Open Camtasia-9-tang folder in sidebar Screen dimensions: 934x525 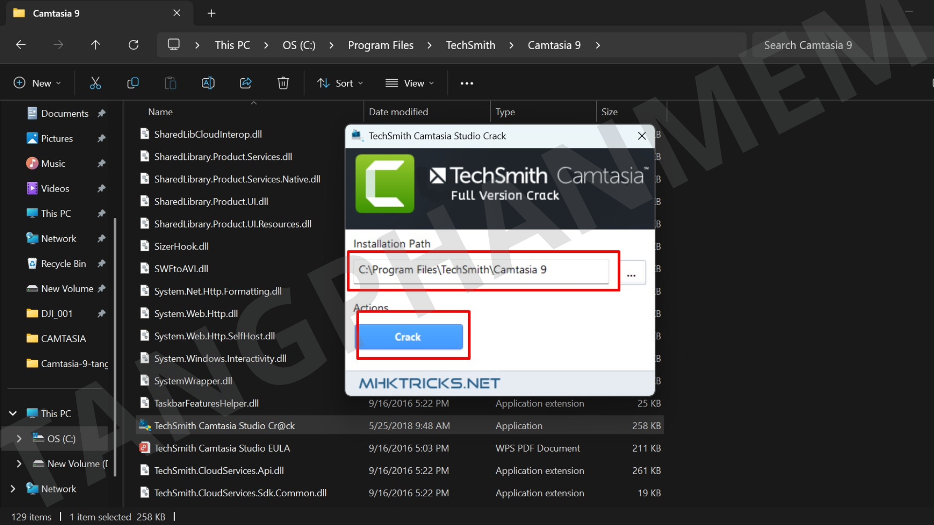pos(74,364)
